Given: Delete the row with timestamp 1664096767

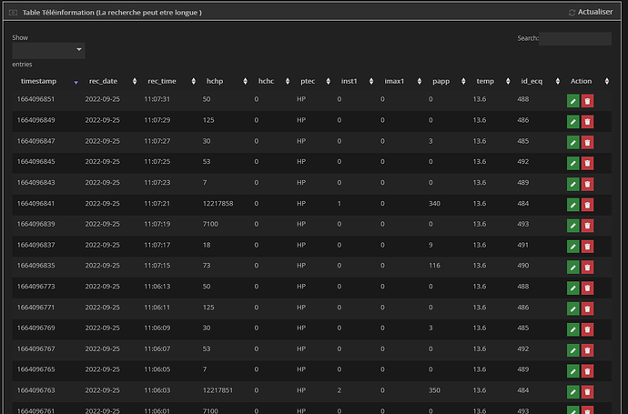Looking at the screenshot, I should (587, 350).
